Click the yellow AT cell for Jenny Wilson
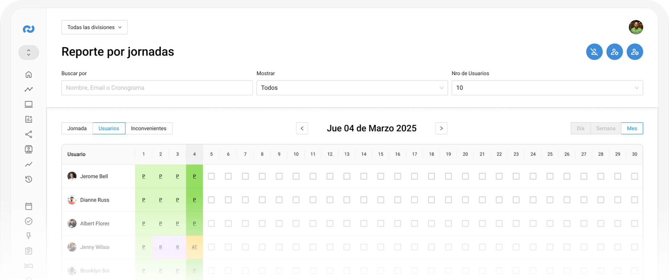669x280 pixels. (194, 247)
